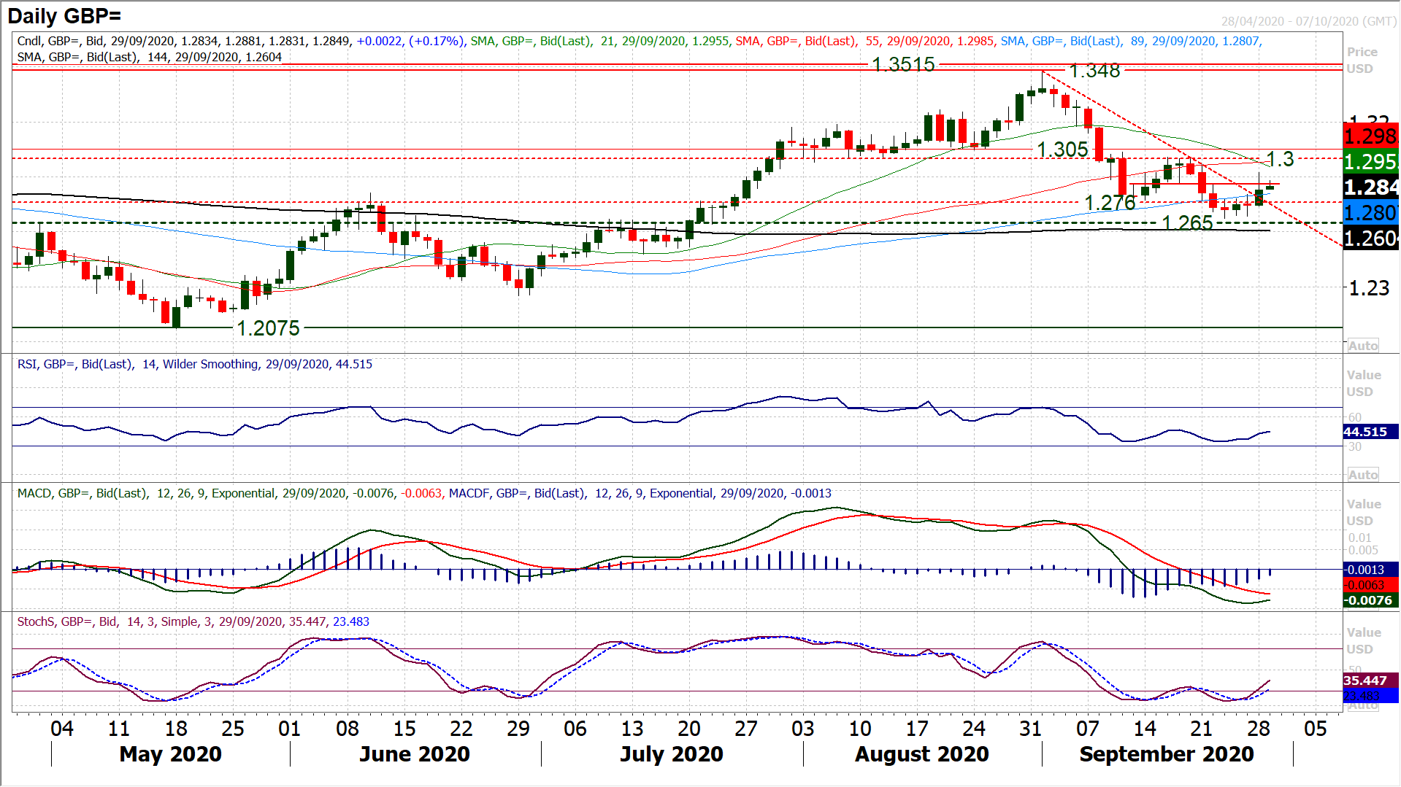Screen dimensions: 1401x787
Task: Select June 2020 on the time axis
Action: 414,753
